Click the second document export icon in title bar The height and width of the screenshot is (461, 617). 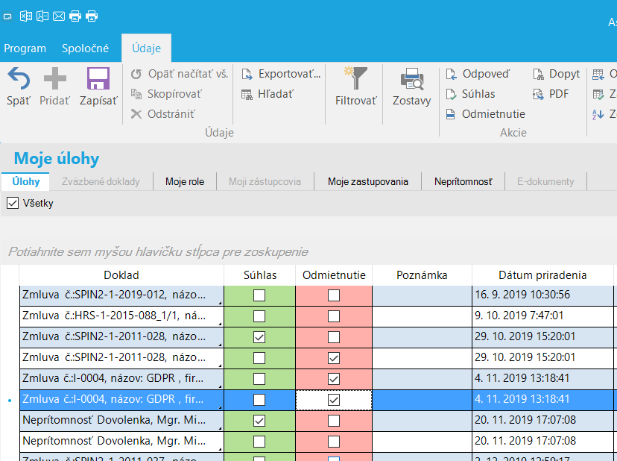tap(42, 16)
